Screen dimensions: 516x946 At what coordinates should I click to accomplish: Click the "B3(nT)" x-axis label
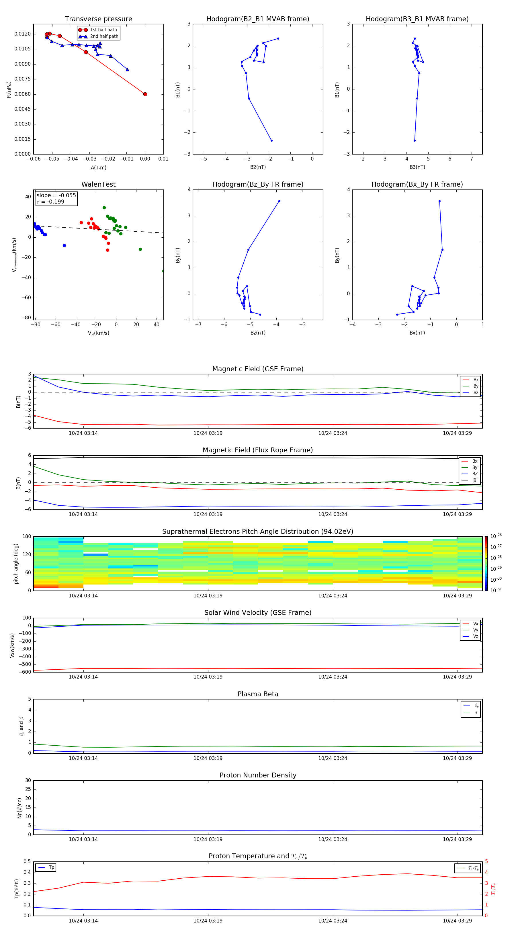(417, 167)
